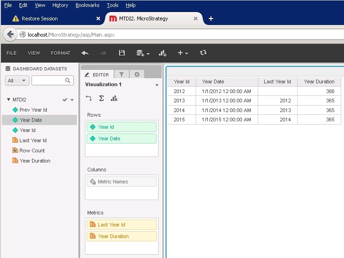Open the All dataset filter dropdown

(x=18, y=81)
